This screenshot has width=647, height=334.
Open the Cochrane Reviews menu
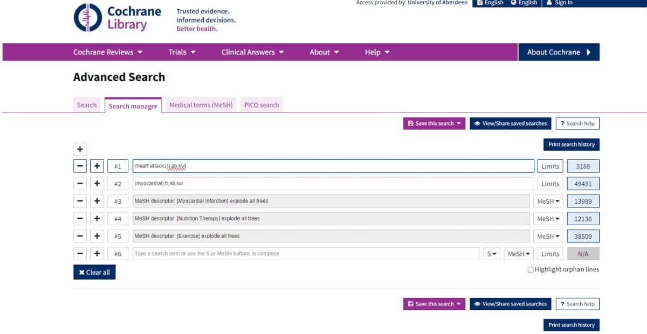point(108,52)
